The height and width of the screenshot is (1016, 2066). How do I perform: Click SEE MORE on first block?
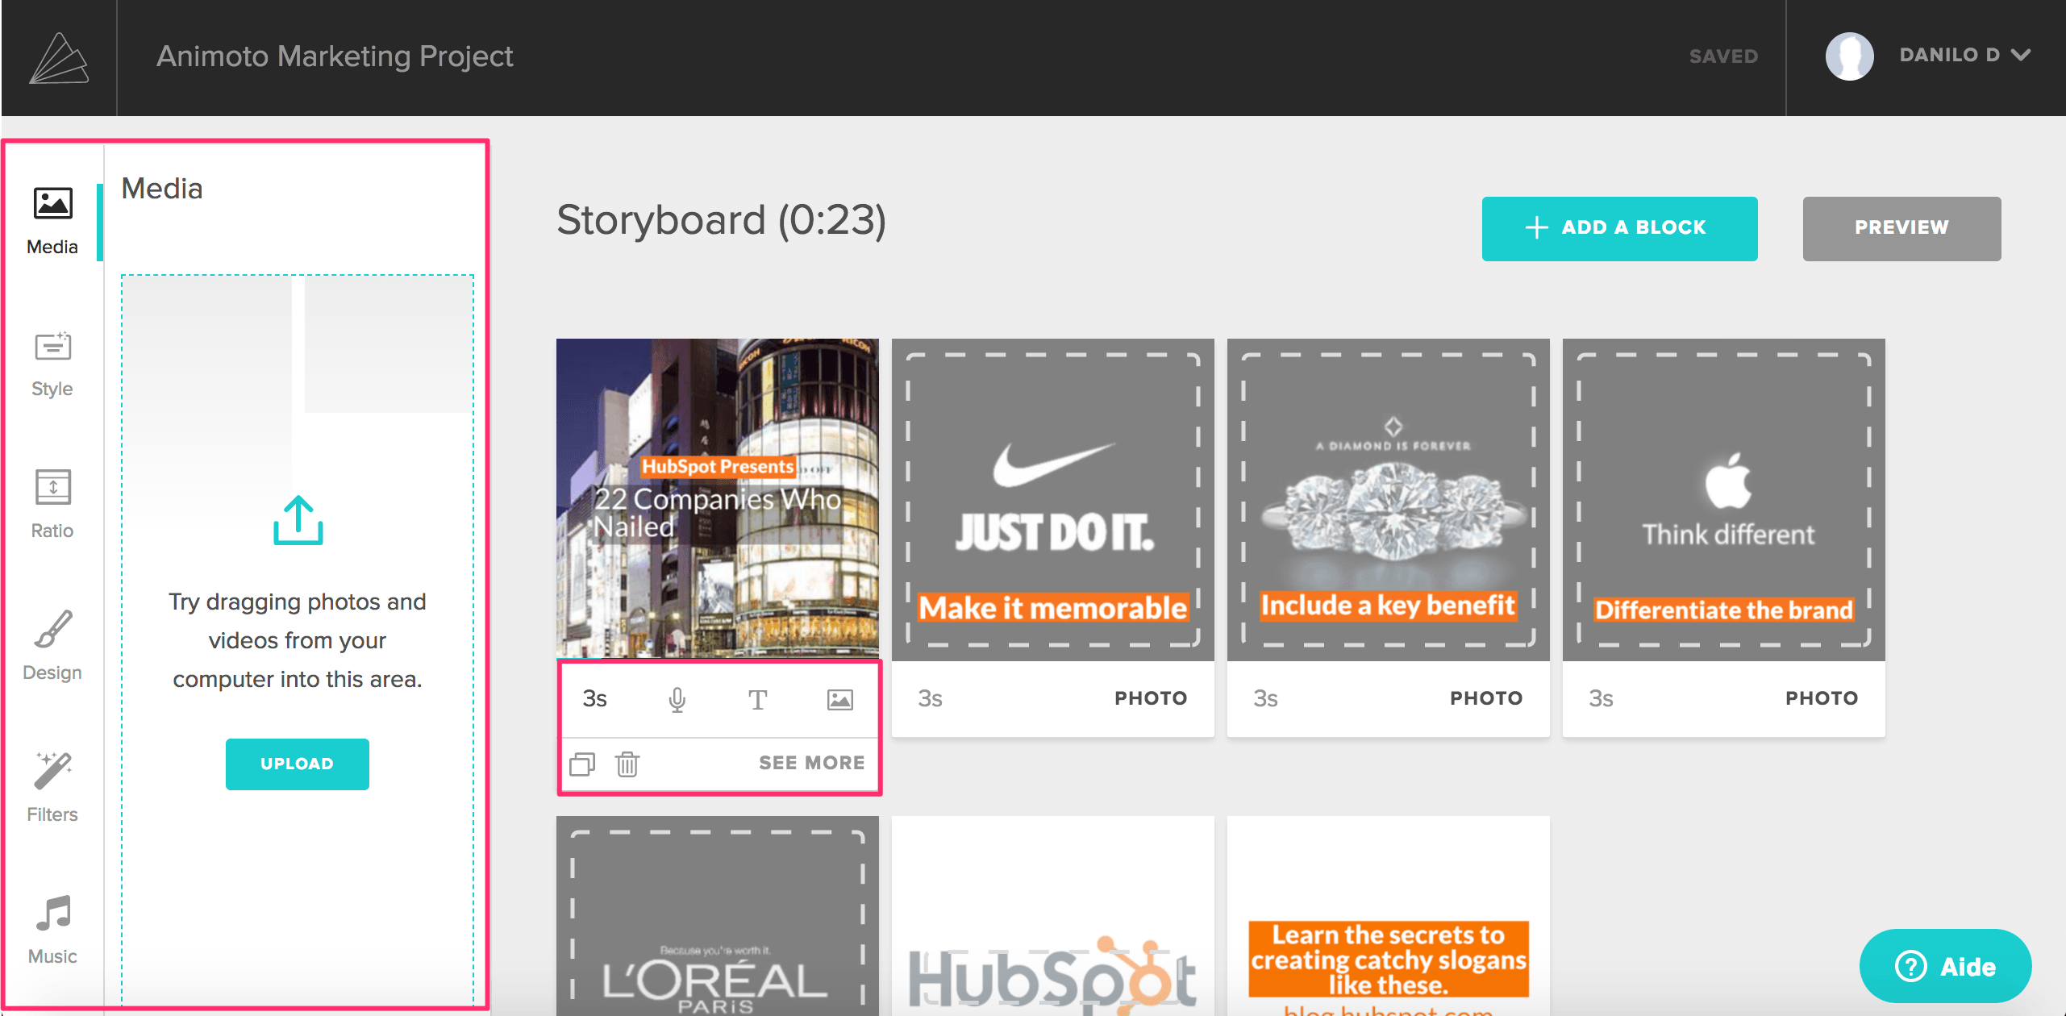point(811,763)
